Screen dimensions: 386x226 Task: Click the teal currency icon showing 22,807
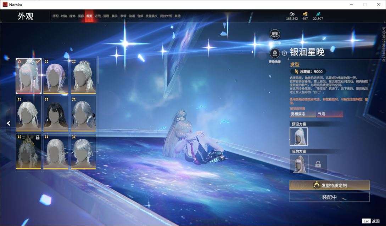click(x=318, y=14)
